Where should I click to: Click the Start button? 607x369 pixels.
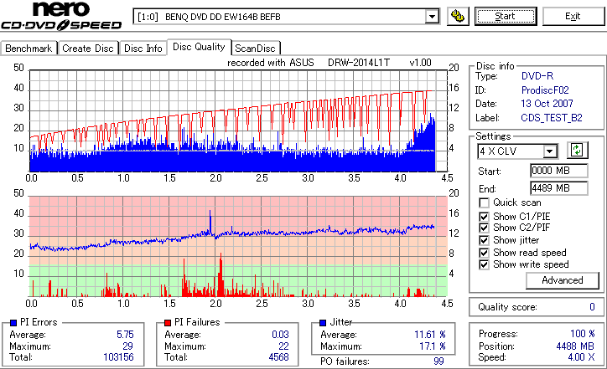[506, 16]
